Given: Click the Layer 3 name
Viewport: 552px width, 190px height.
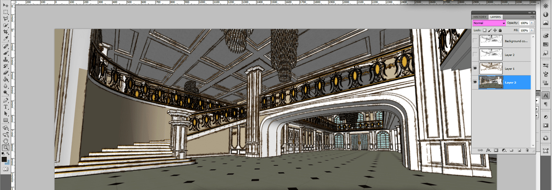Looking at the screenshot, I should (x=510, y=82).
